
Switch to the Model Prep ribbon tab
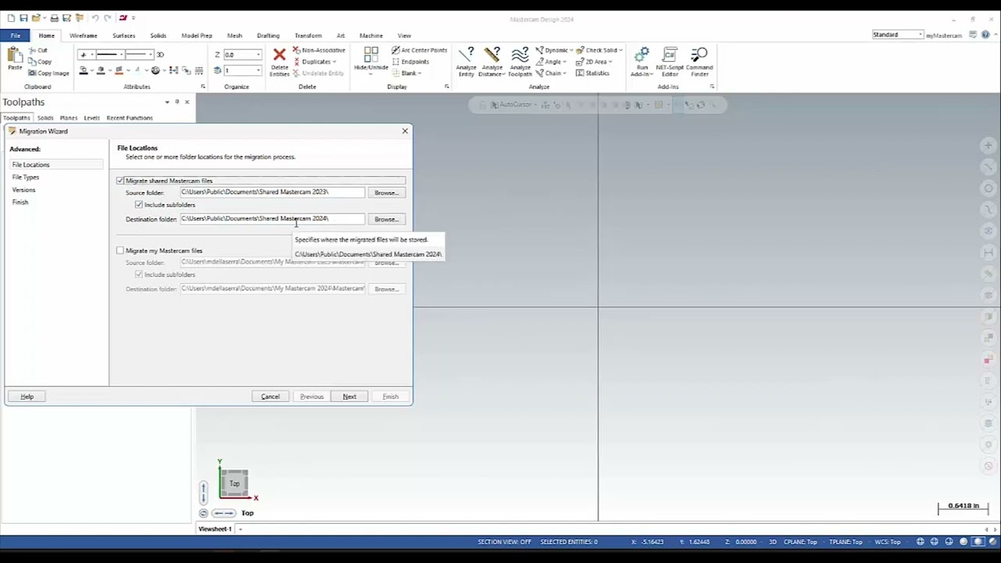tap(196, 35)
